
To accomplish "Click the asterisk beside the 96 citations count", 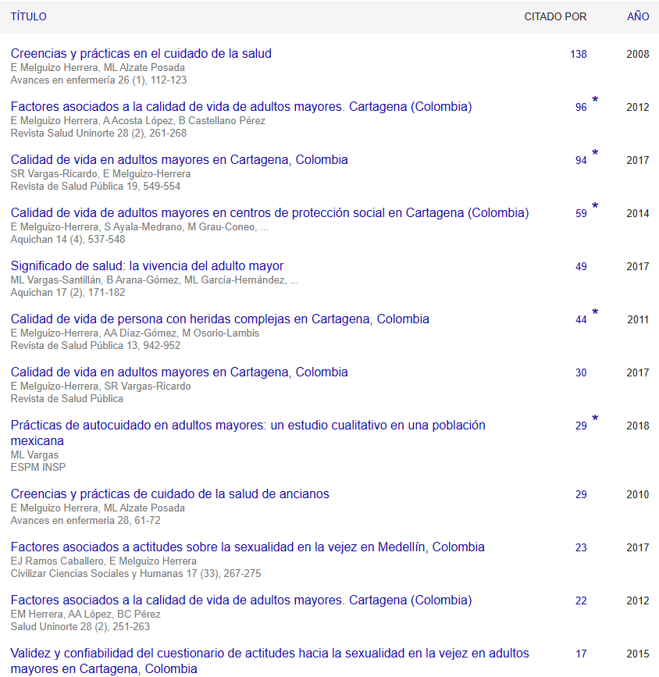I will pyautogui.click(x=595, y=101).
